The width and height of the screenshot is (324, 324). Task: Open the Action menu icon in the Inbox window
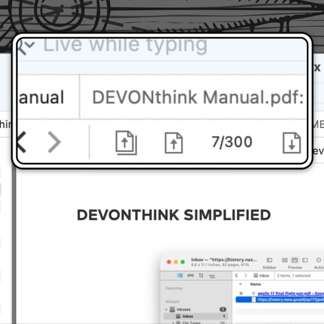point(319,260)
